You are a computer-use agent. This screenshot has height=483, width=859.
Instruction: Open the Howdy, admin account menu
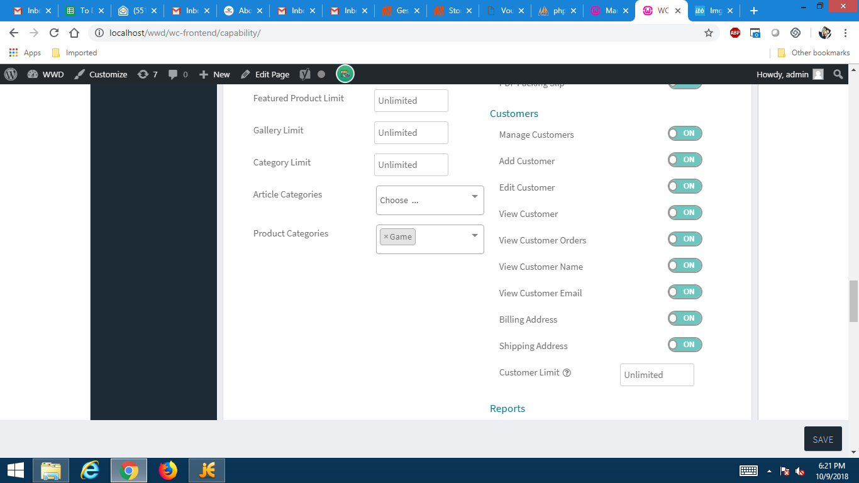click(790, 74)
